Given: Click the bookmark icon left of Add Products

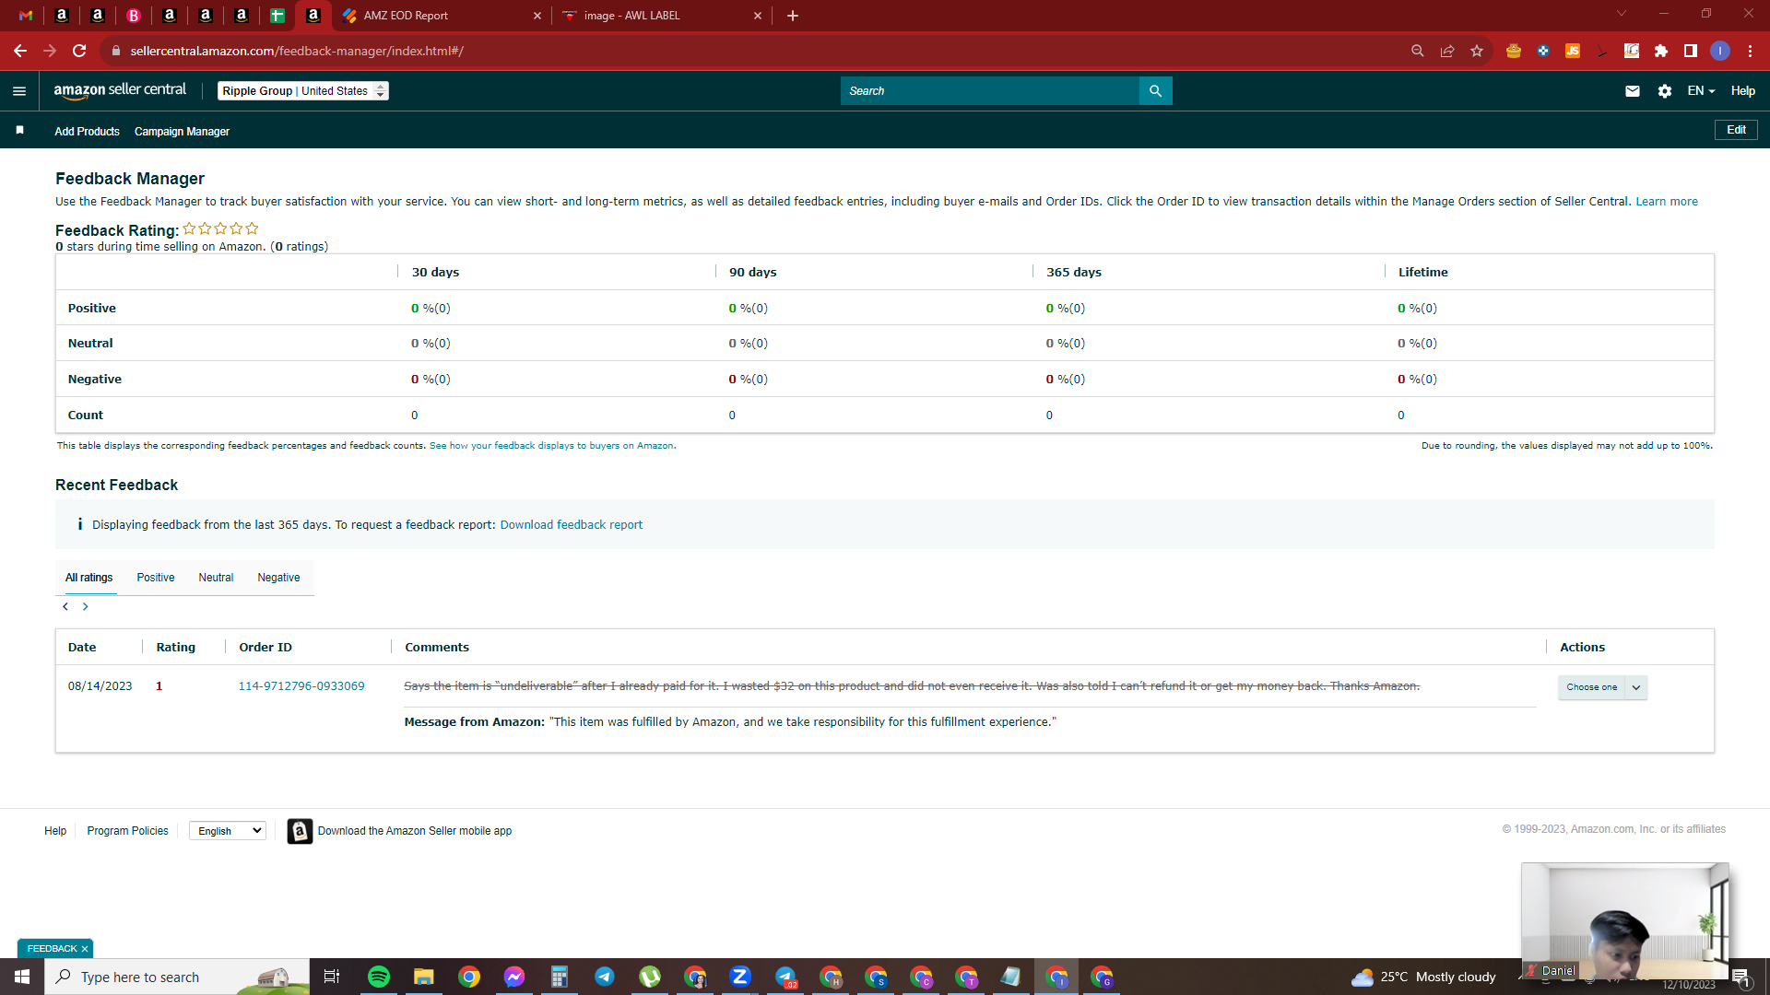Looking at the screenshot, I should (x=19, y=131).
